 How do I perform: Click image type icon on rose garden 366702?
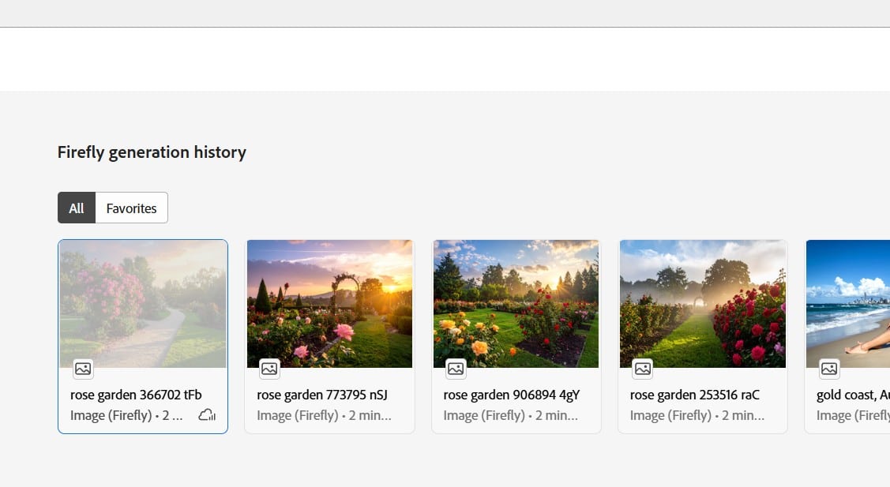tap(83, 369)
